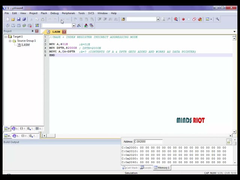Viewport: 240px width, 180px height.
Task: Open Configuration using the wrench icon
Action: [x=217, y=19]
